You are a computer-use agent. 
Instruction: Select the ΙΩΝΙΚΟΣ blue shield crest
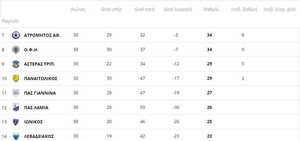[x=16, y=122]
